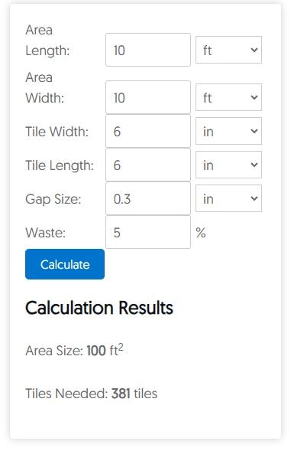The height and width of the screenshot is (451, 291).
Task: Click the Tiles Needed 381 result
Action: pyautogui.click(x=91, y=393)
